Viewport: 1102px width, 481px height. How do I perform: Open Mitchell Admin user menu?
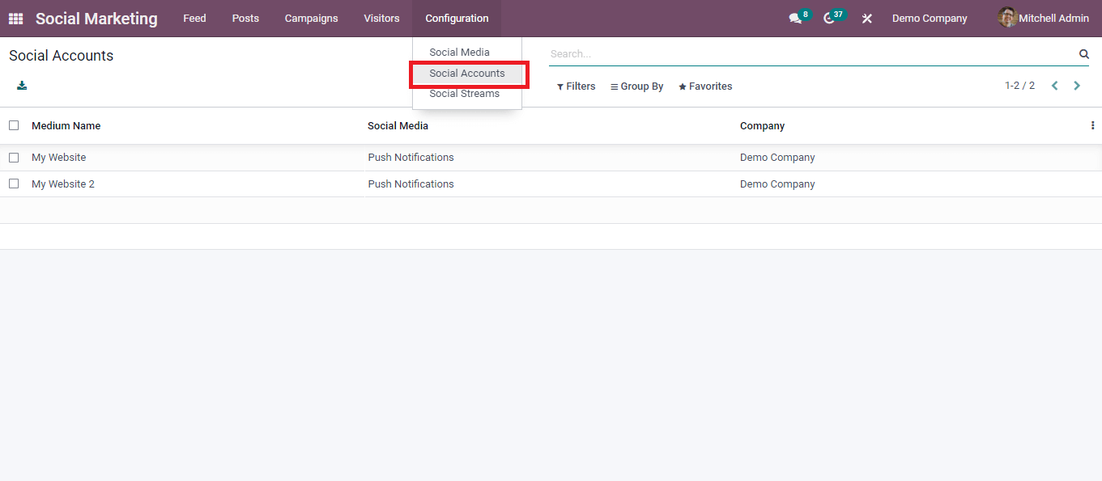1044,19
